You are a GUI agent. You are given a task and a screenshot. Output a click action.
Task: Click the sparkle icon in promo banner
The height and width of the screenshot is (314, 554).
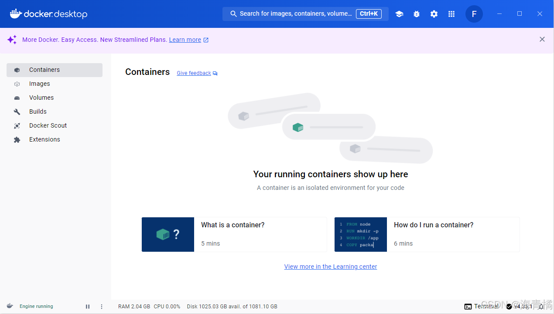pyautogui.click(x=12, y=40)
